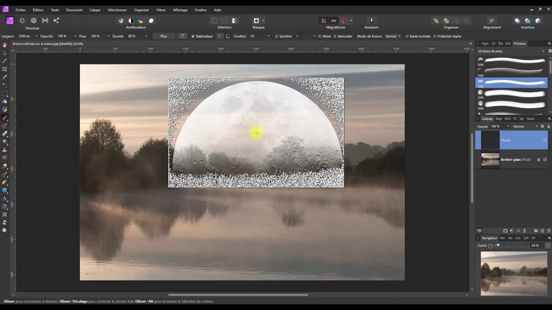Toggle the grid display icon

click(323, 21)
